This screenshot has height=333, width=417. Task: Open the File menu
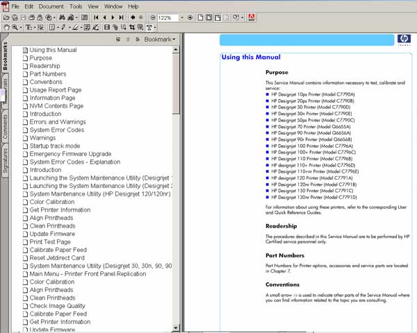[15, 6]
